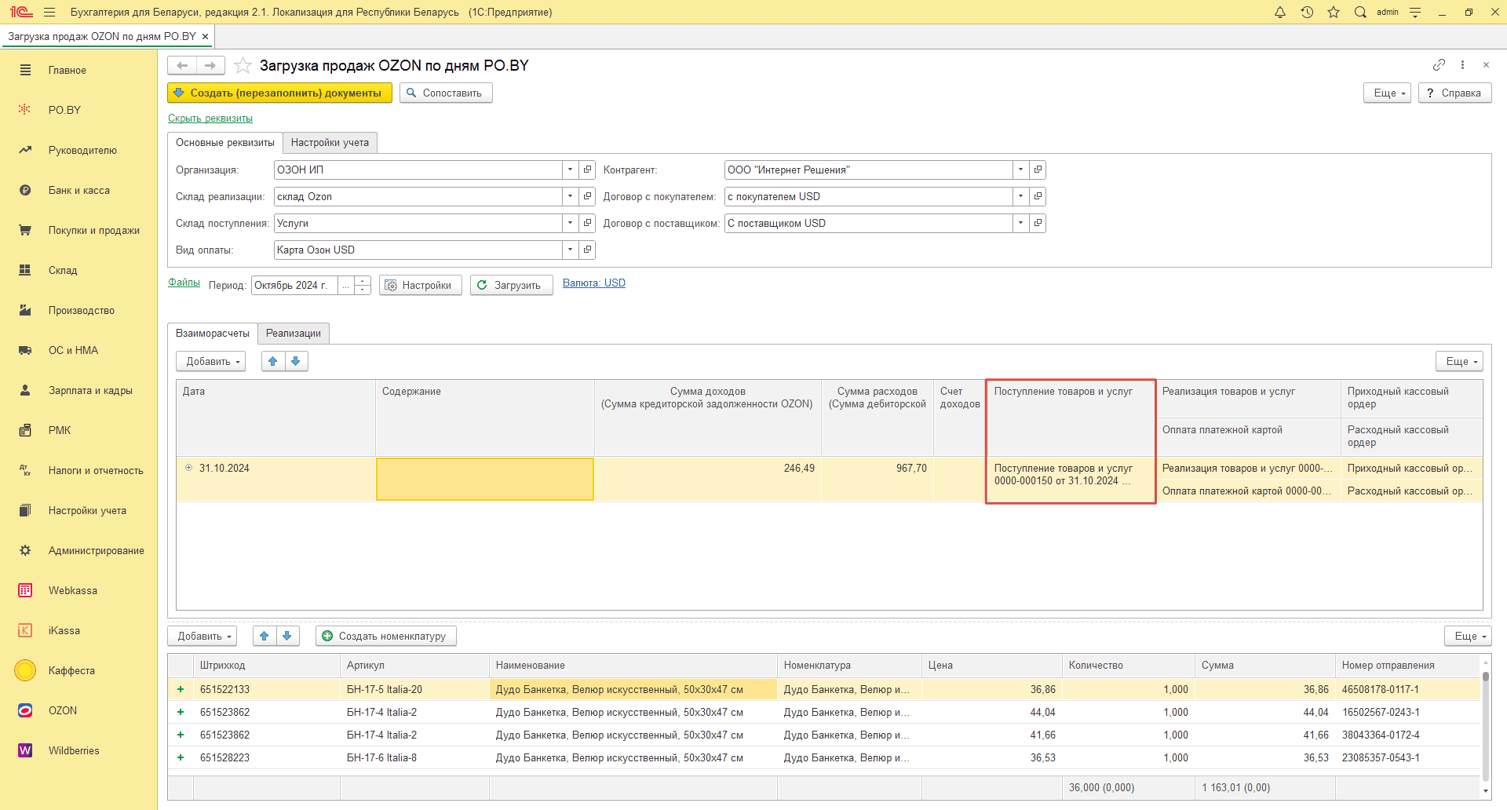
Task: Open Webkassa section in sidebar
Action: 72,590
